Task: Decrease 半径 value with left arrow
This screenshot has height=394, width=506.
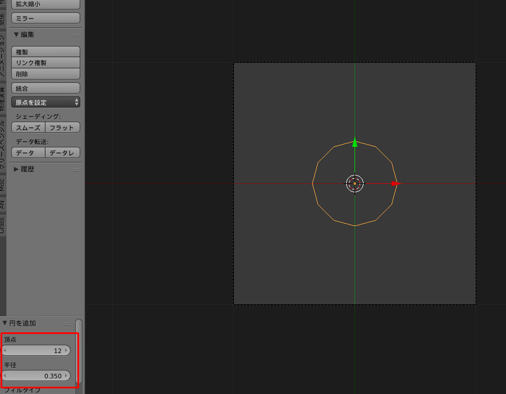Action: click(4, 376)
